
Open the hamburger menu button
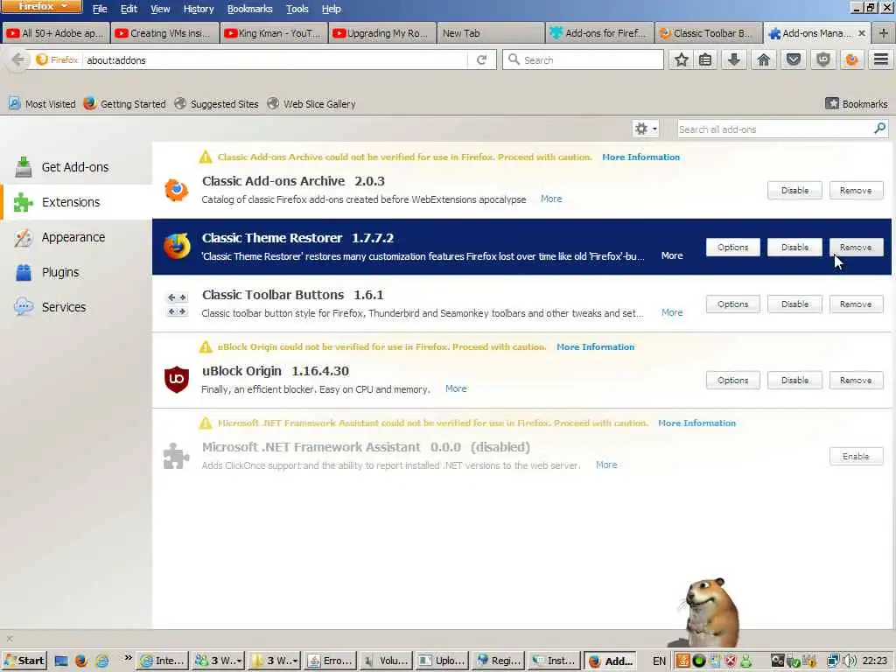tap(881, 59)
